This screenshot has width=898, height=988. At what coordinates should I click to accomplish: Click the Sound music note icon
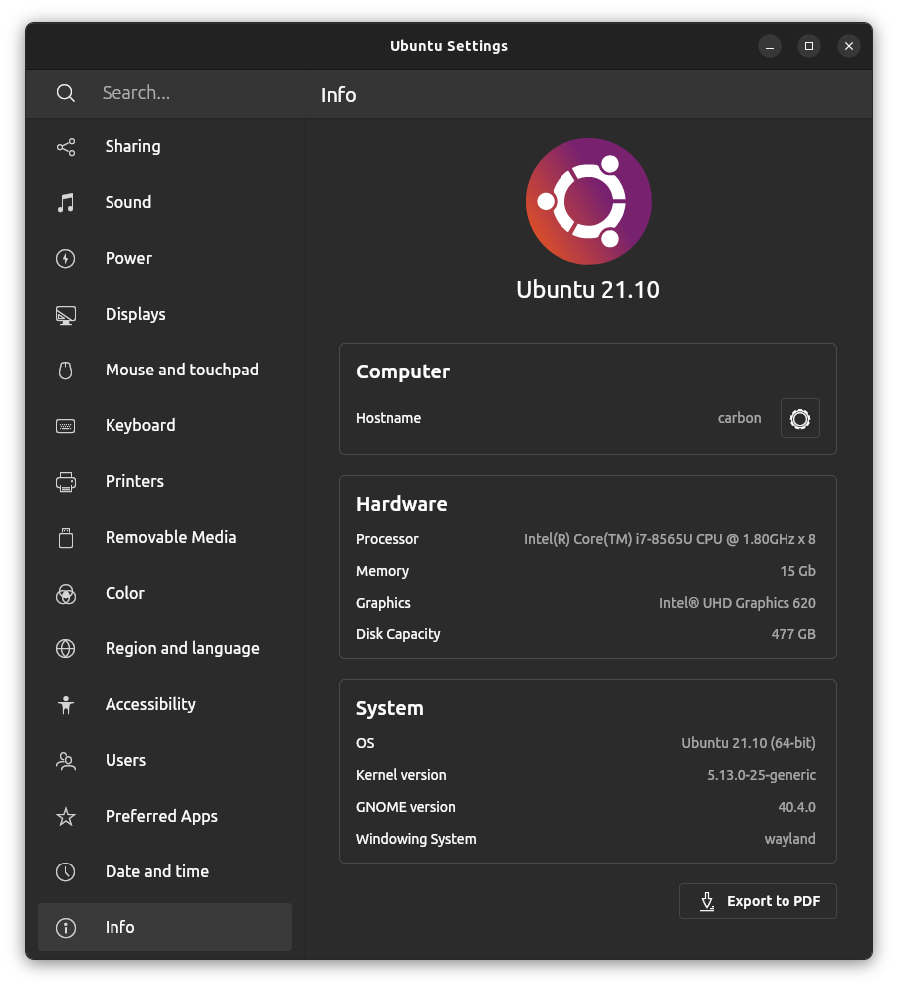coord(66,203)
